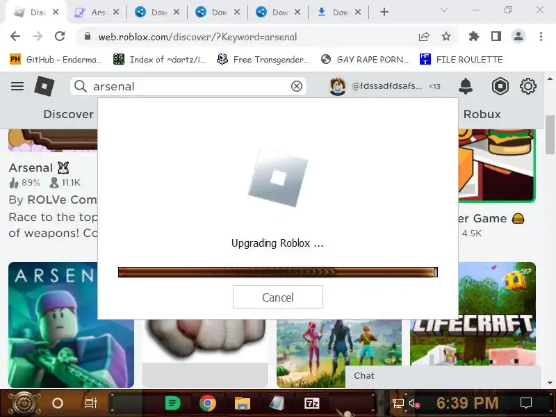Open Roblox settings gear

pos(528,86)
